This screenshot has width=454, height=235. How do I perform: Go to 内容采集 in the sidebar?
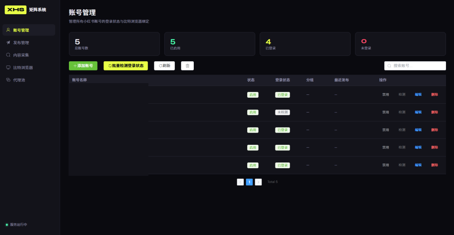pos(29,55)
